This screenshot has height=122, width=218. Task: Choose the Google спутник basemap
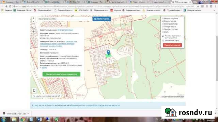click(163, 29)
